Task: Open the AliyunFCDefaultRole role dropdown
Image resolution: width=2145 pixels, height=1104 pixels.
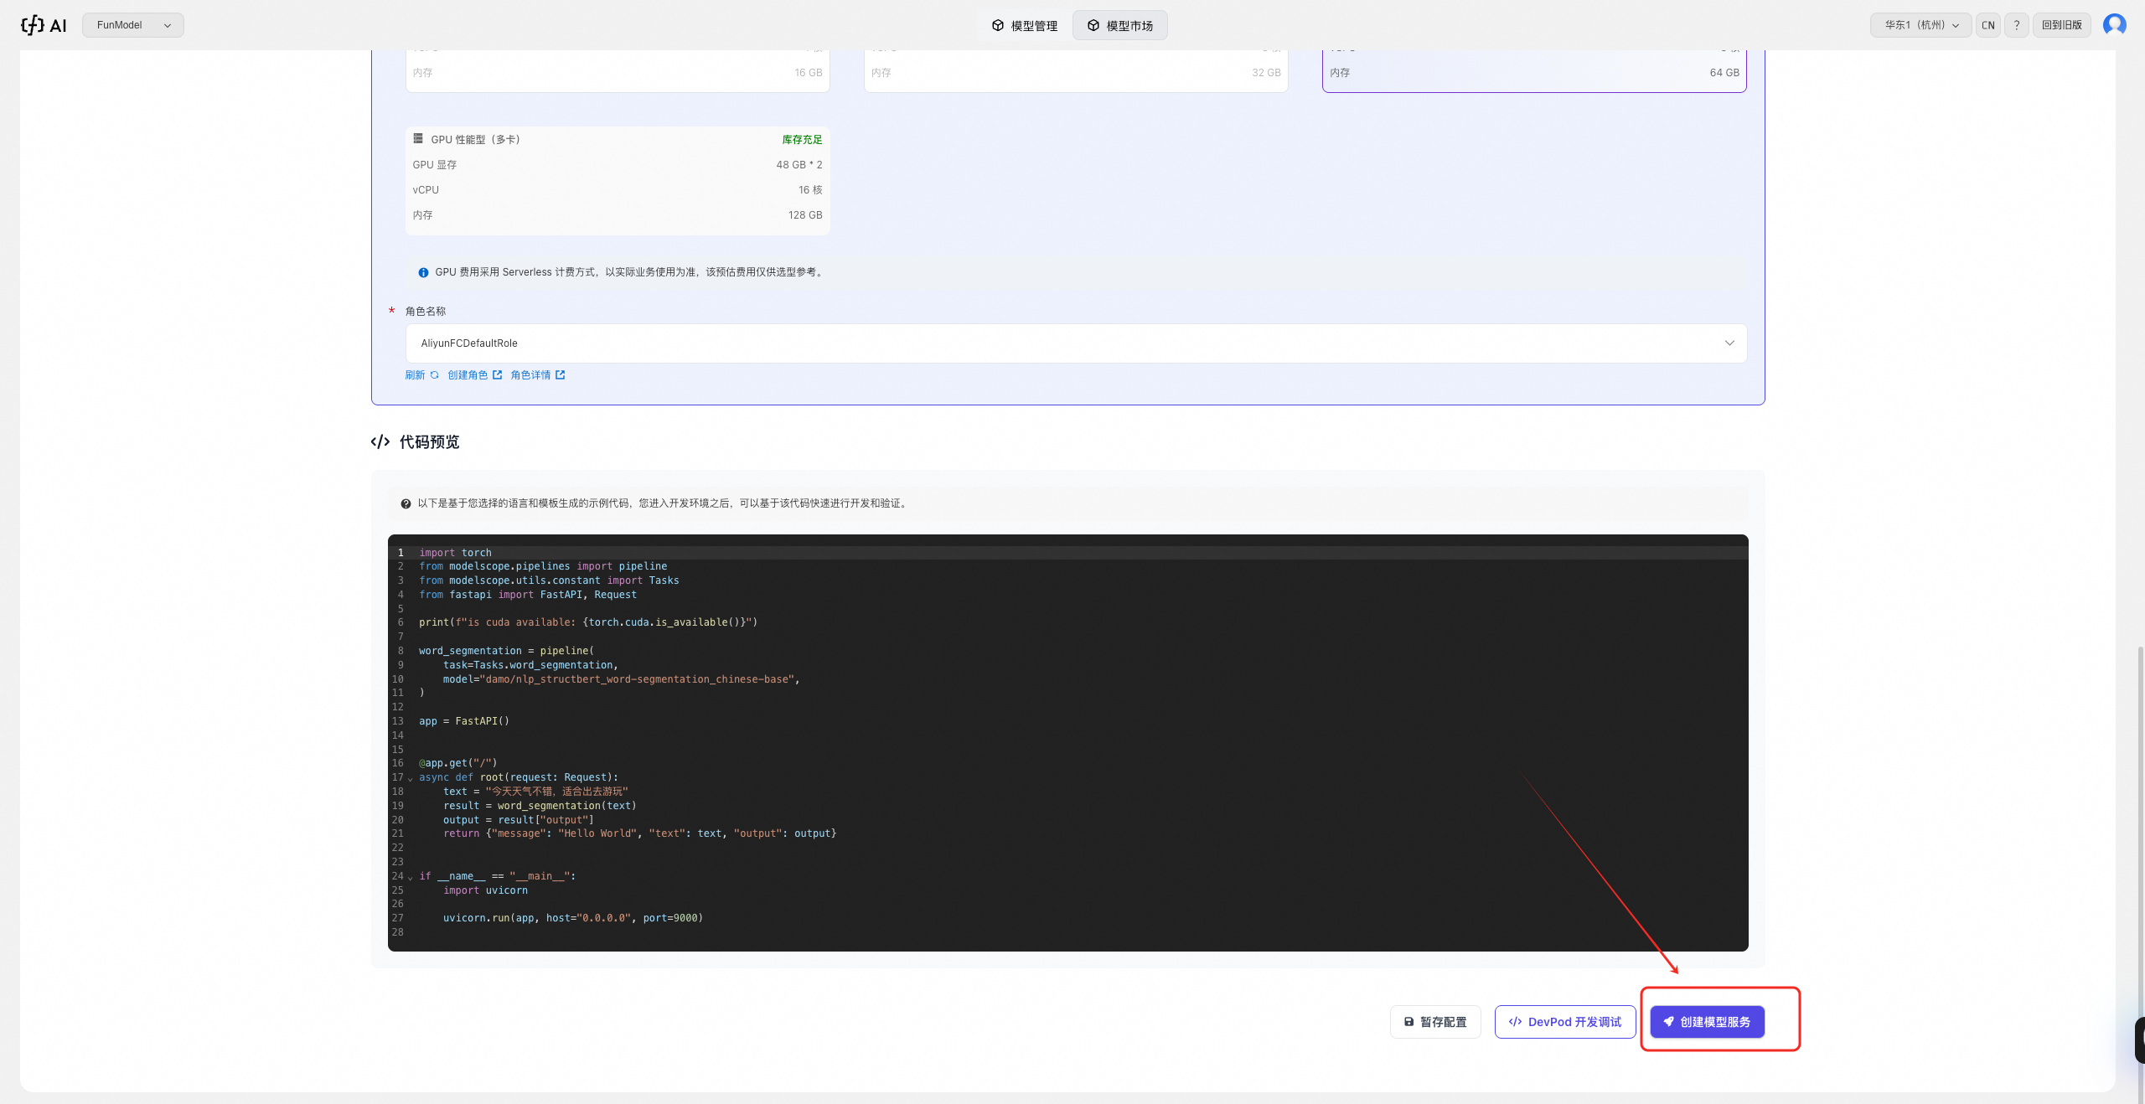Action: [1076, 343]
